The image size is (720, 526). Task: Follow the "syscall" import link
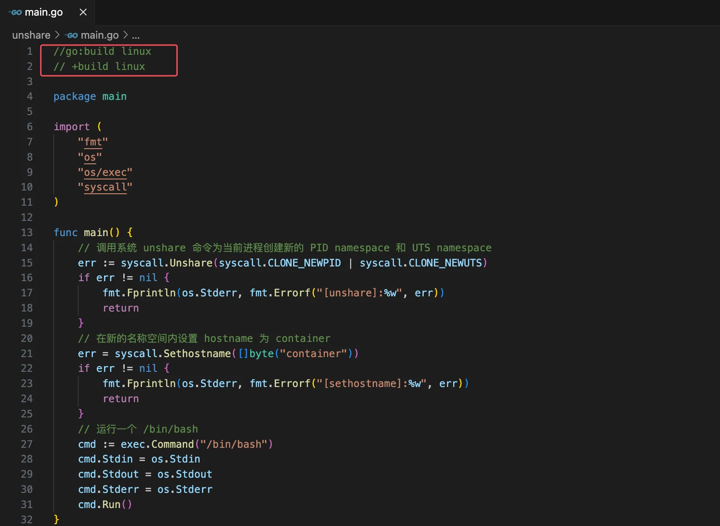point(105,187)
